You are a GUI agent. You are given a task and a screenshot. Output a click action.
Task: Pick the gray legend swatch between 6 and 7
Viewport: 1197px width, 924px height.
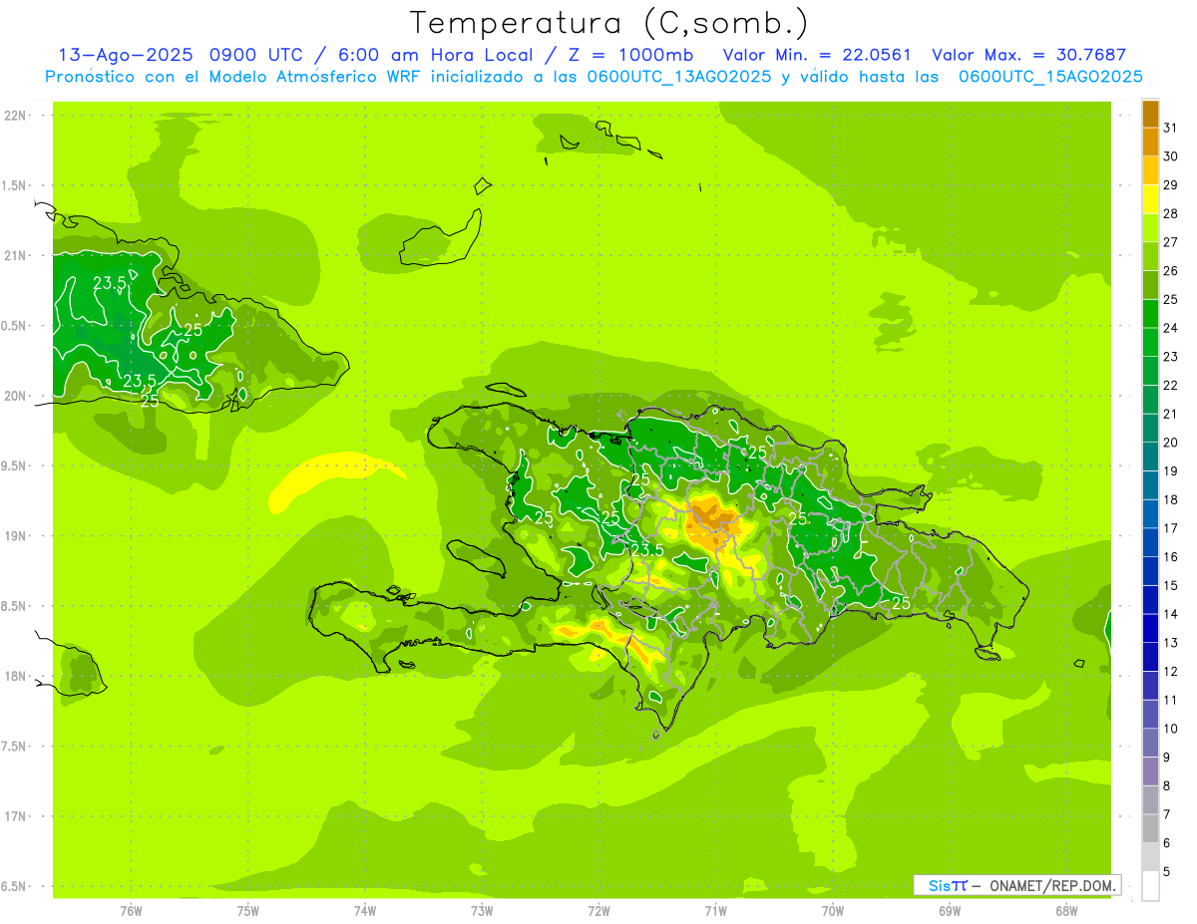tap(1150, 828)
